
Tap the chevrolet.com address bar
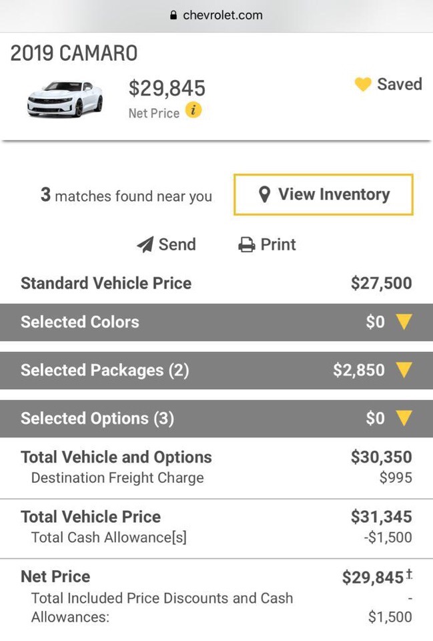[216, 15]
